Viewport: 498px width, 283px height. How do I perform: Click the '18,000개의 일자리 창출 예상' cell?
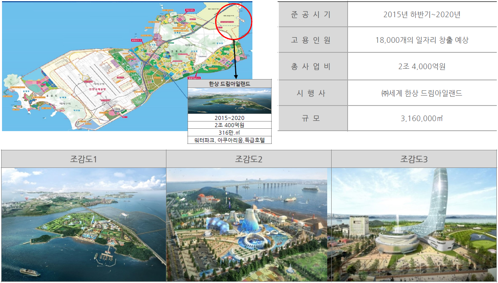click(422, 40)
